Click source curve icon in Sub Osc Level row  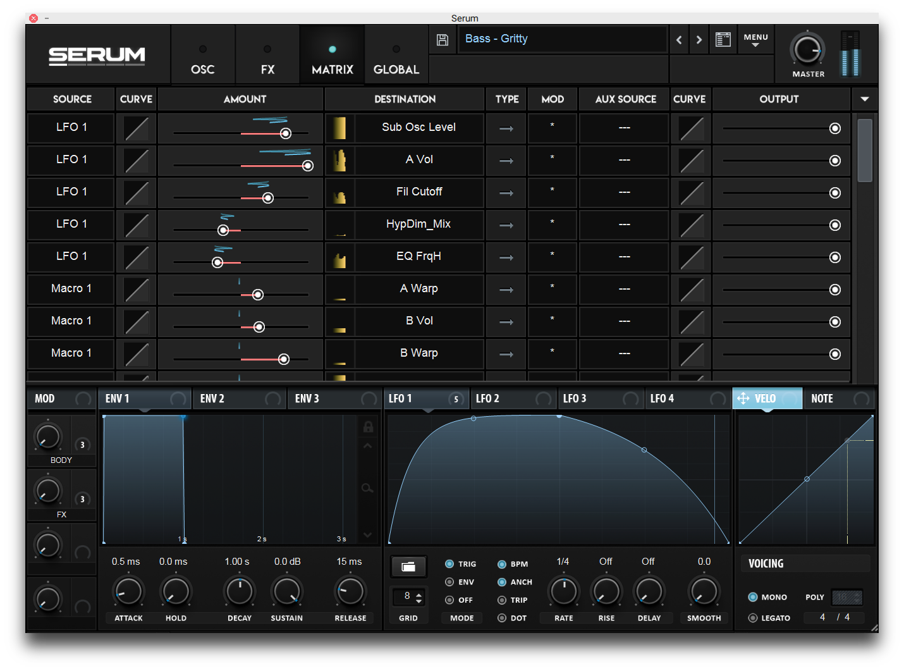click(x=137, y=128)
